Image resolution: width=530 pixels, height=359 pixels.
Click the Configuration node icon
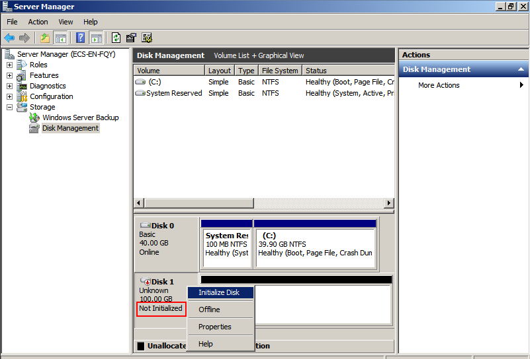click(22, 96)
